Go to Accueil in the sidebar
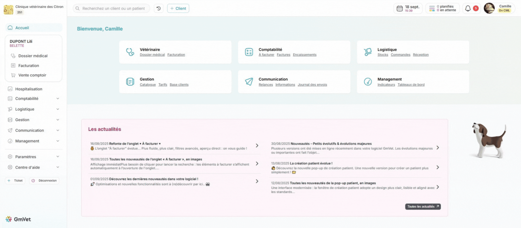The image size is (521, 228). (x=22, y=28)
